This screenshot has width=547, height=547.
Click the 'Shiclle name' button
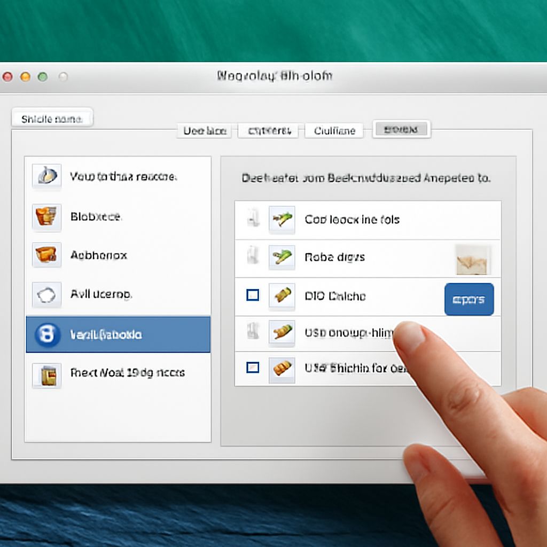52,118
